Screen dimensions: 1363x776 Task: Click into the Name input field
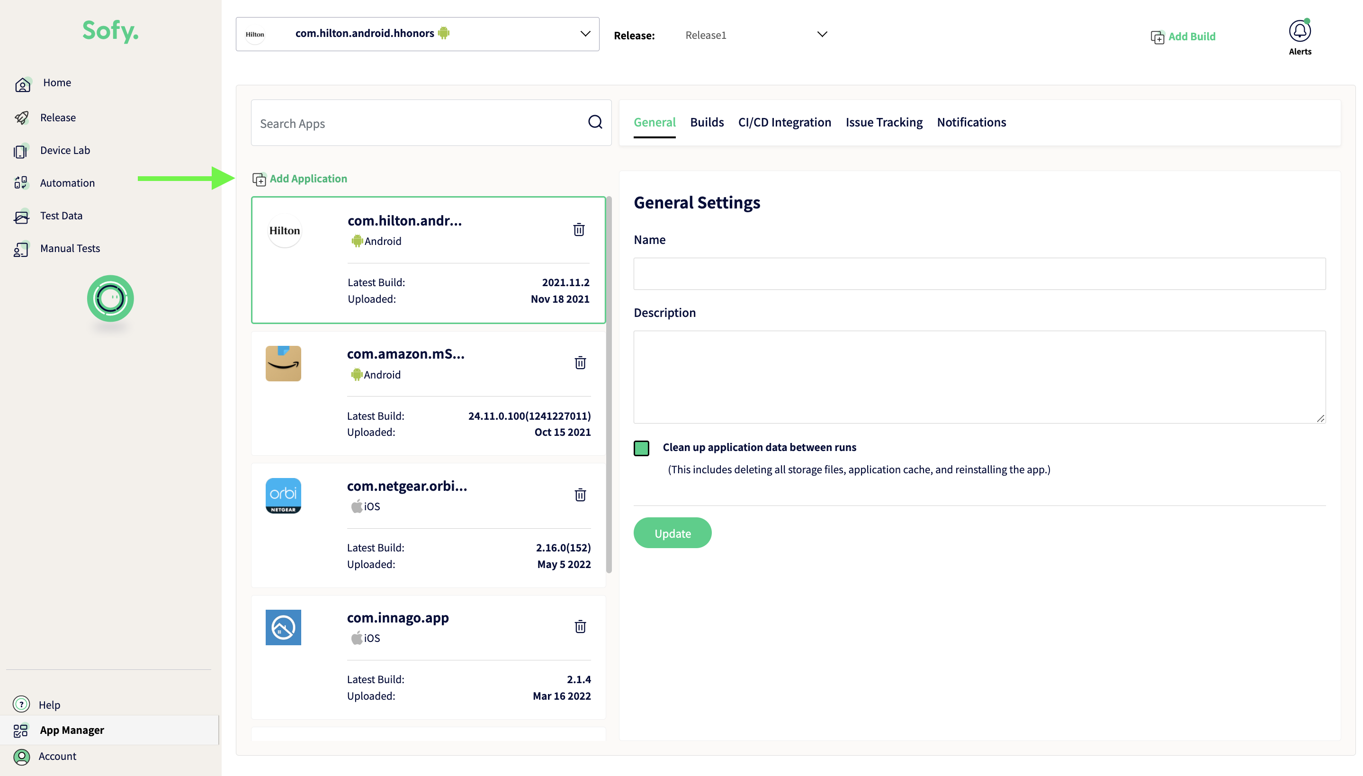point(979,274)
